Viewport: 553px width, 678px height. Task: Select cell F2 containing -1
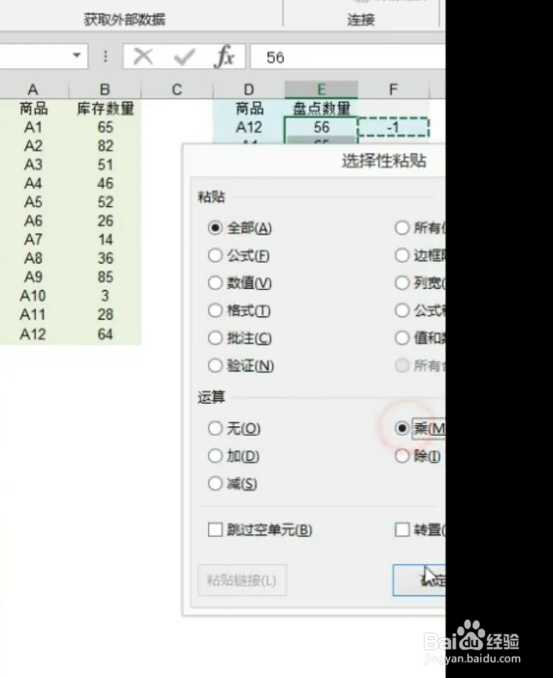point(394,127)
